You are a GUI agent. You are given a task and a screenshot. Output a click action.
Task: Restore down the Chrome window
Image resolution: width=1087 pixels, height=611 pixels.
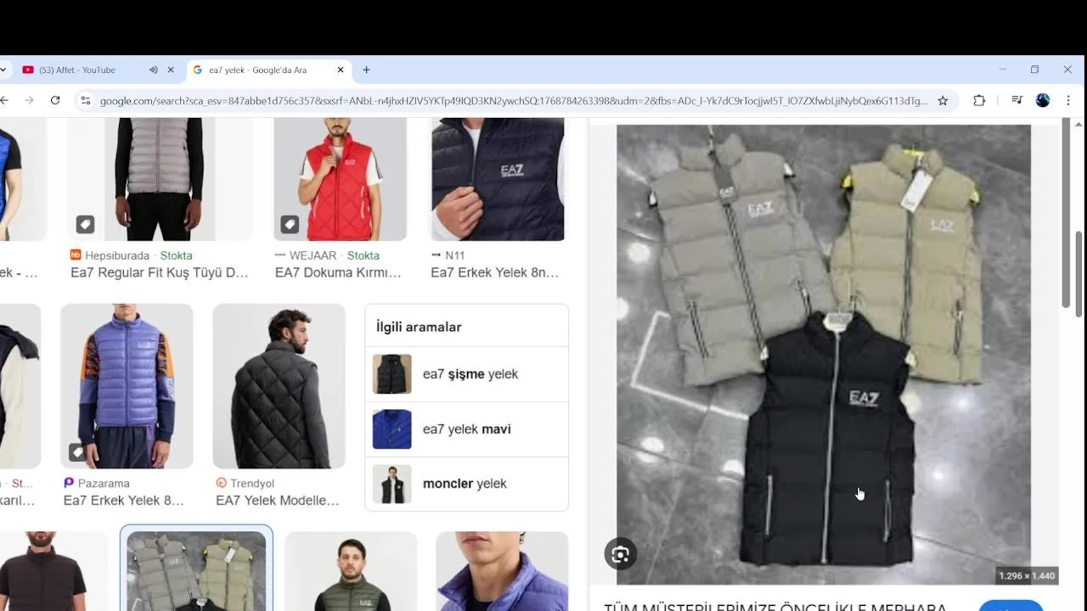click(1034, 70)
